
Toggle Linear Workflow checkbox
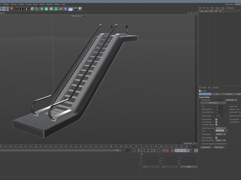click(x=216, y=137)
